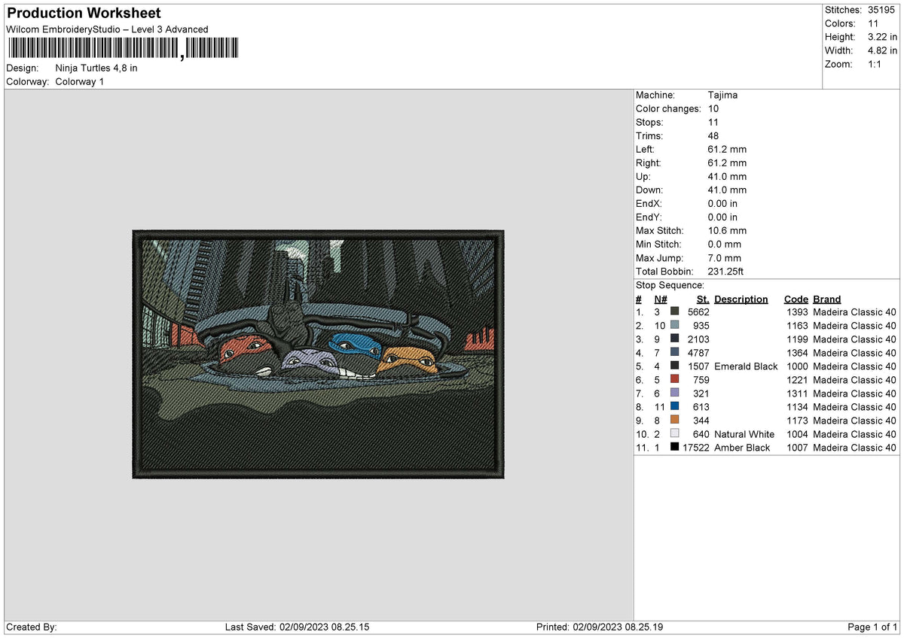
Task: Click the 'St.' column header
Action: pyautogui.click(x=703, y=299)
